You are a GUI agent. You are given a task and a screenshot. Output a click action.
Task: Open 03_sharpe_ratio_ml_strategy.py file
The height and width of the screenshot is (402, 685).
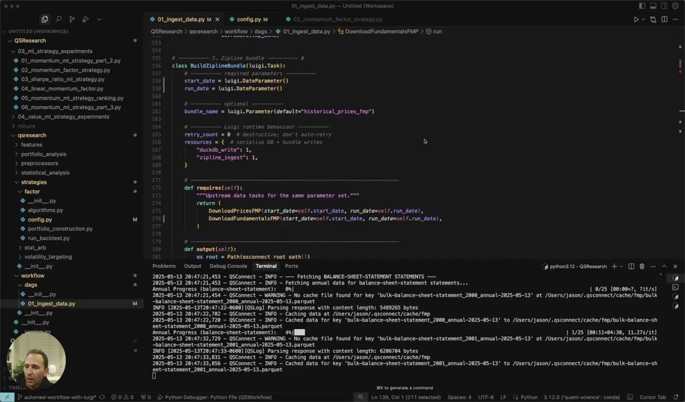coord(62,79)
